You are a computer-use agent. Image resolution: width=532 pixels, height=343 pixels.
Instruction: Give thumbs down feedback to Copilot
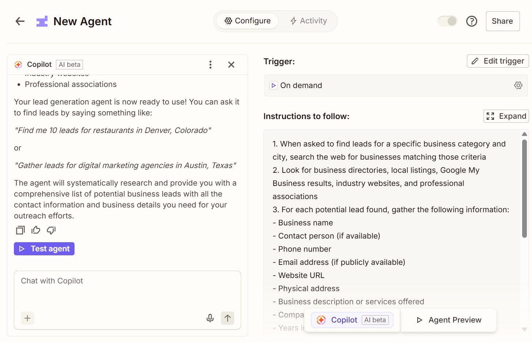click(51, 230)
